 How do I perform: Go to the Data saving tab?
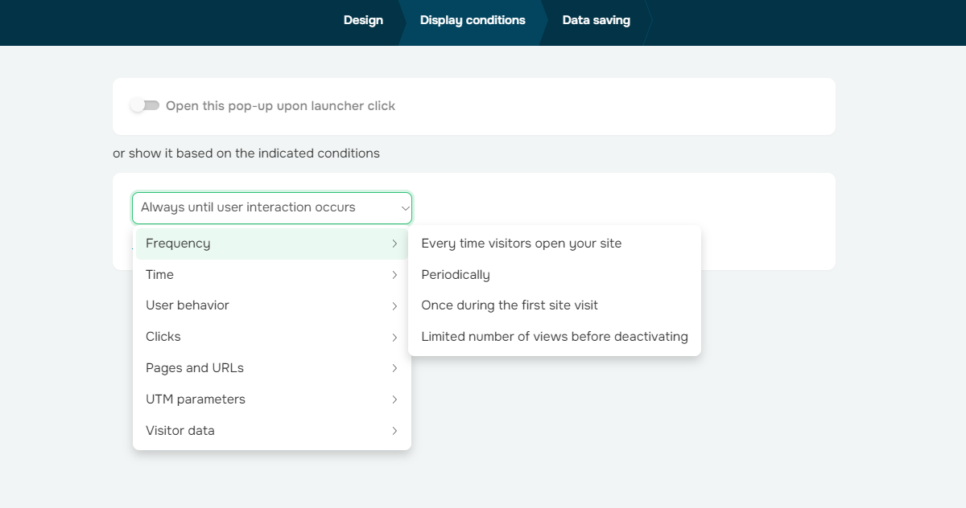coord(596,20)
